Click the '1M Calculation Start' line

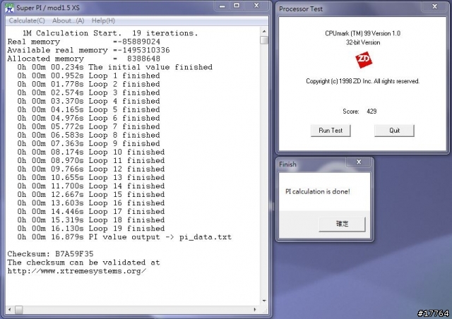coord(110,33)
